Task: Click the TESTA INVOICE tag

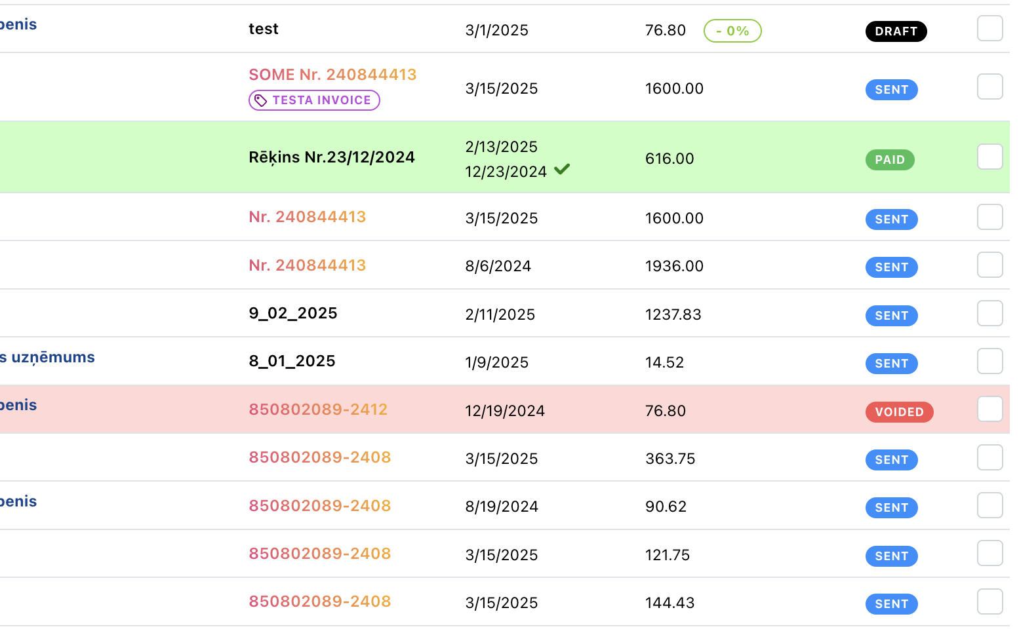Action: [x=314, y=100]
